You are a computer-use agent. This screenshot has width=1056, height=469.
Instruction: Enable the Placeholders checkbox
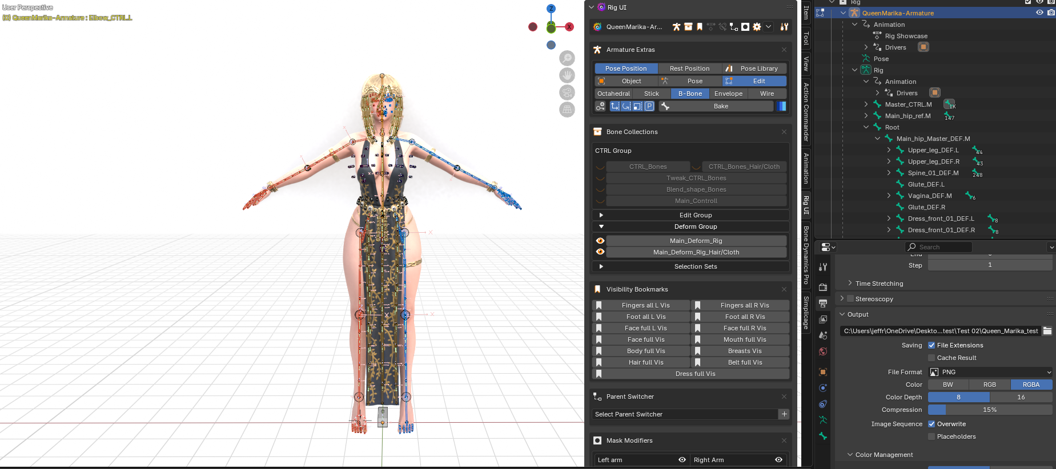point(931,436)
